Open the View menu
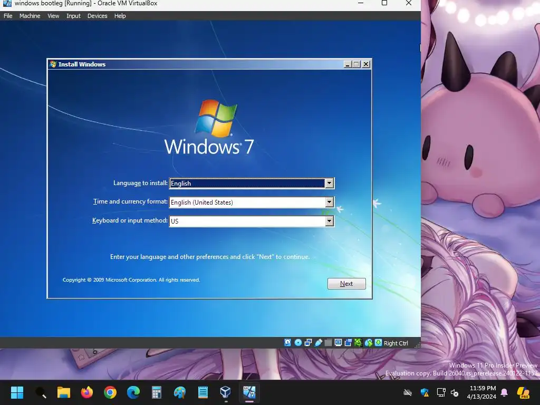The height and width of the screenshot is (405, 540). tap(53, 16)
